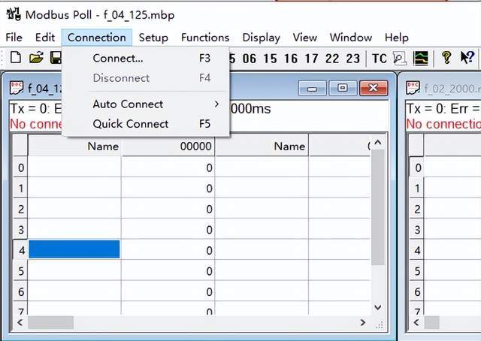Close the f_04 child window

[x=373, y=89]
